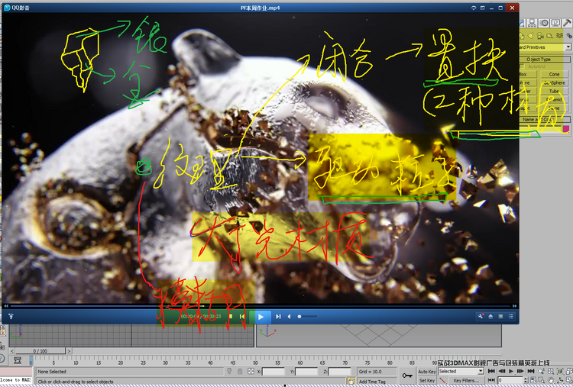The height and width of the screenshot is (387, 573).
Task: Select the Pan View hand tool
Action: pyautogui.click(x=551, y=380)
